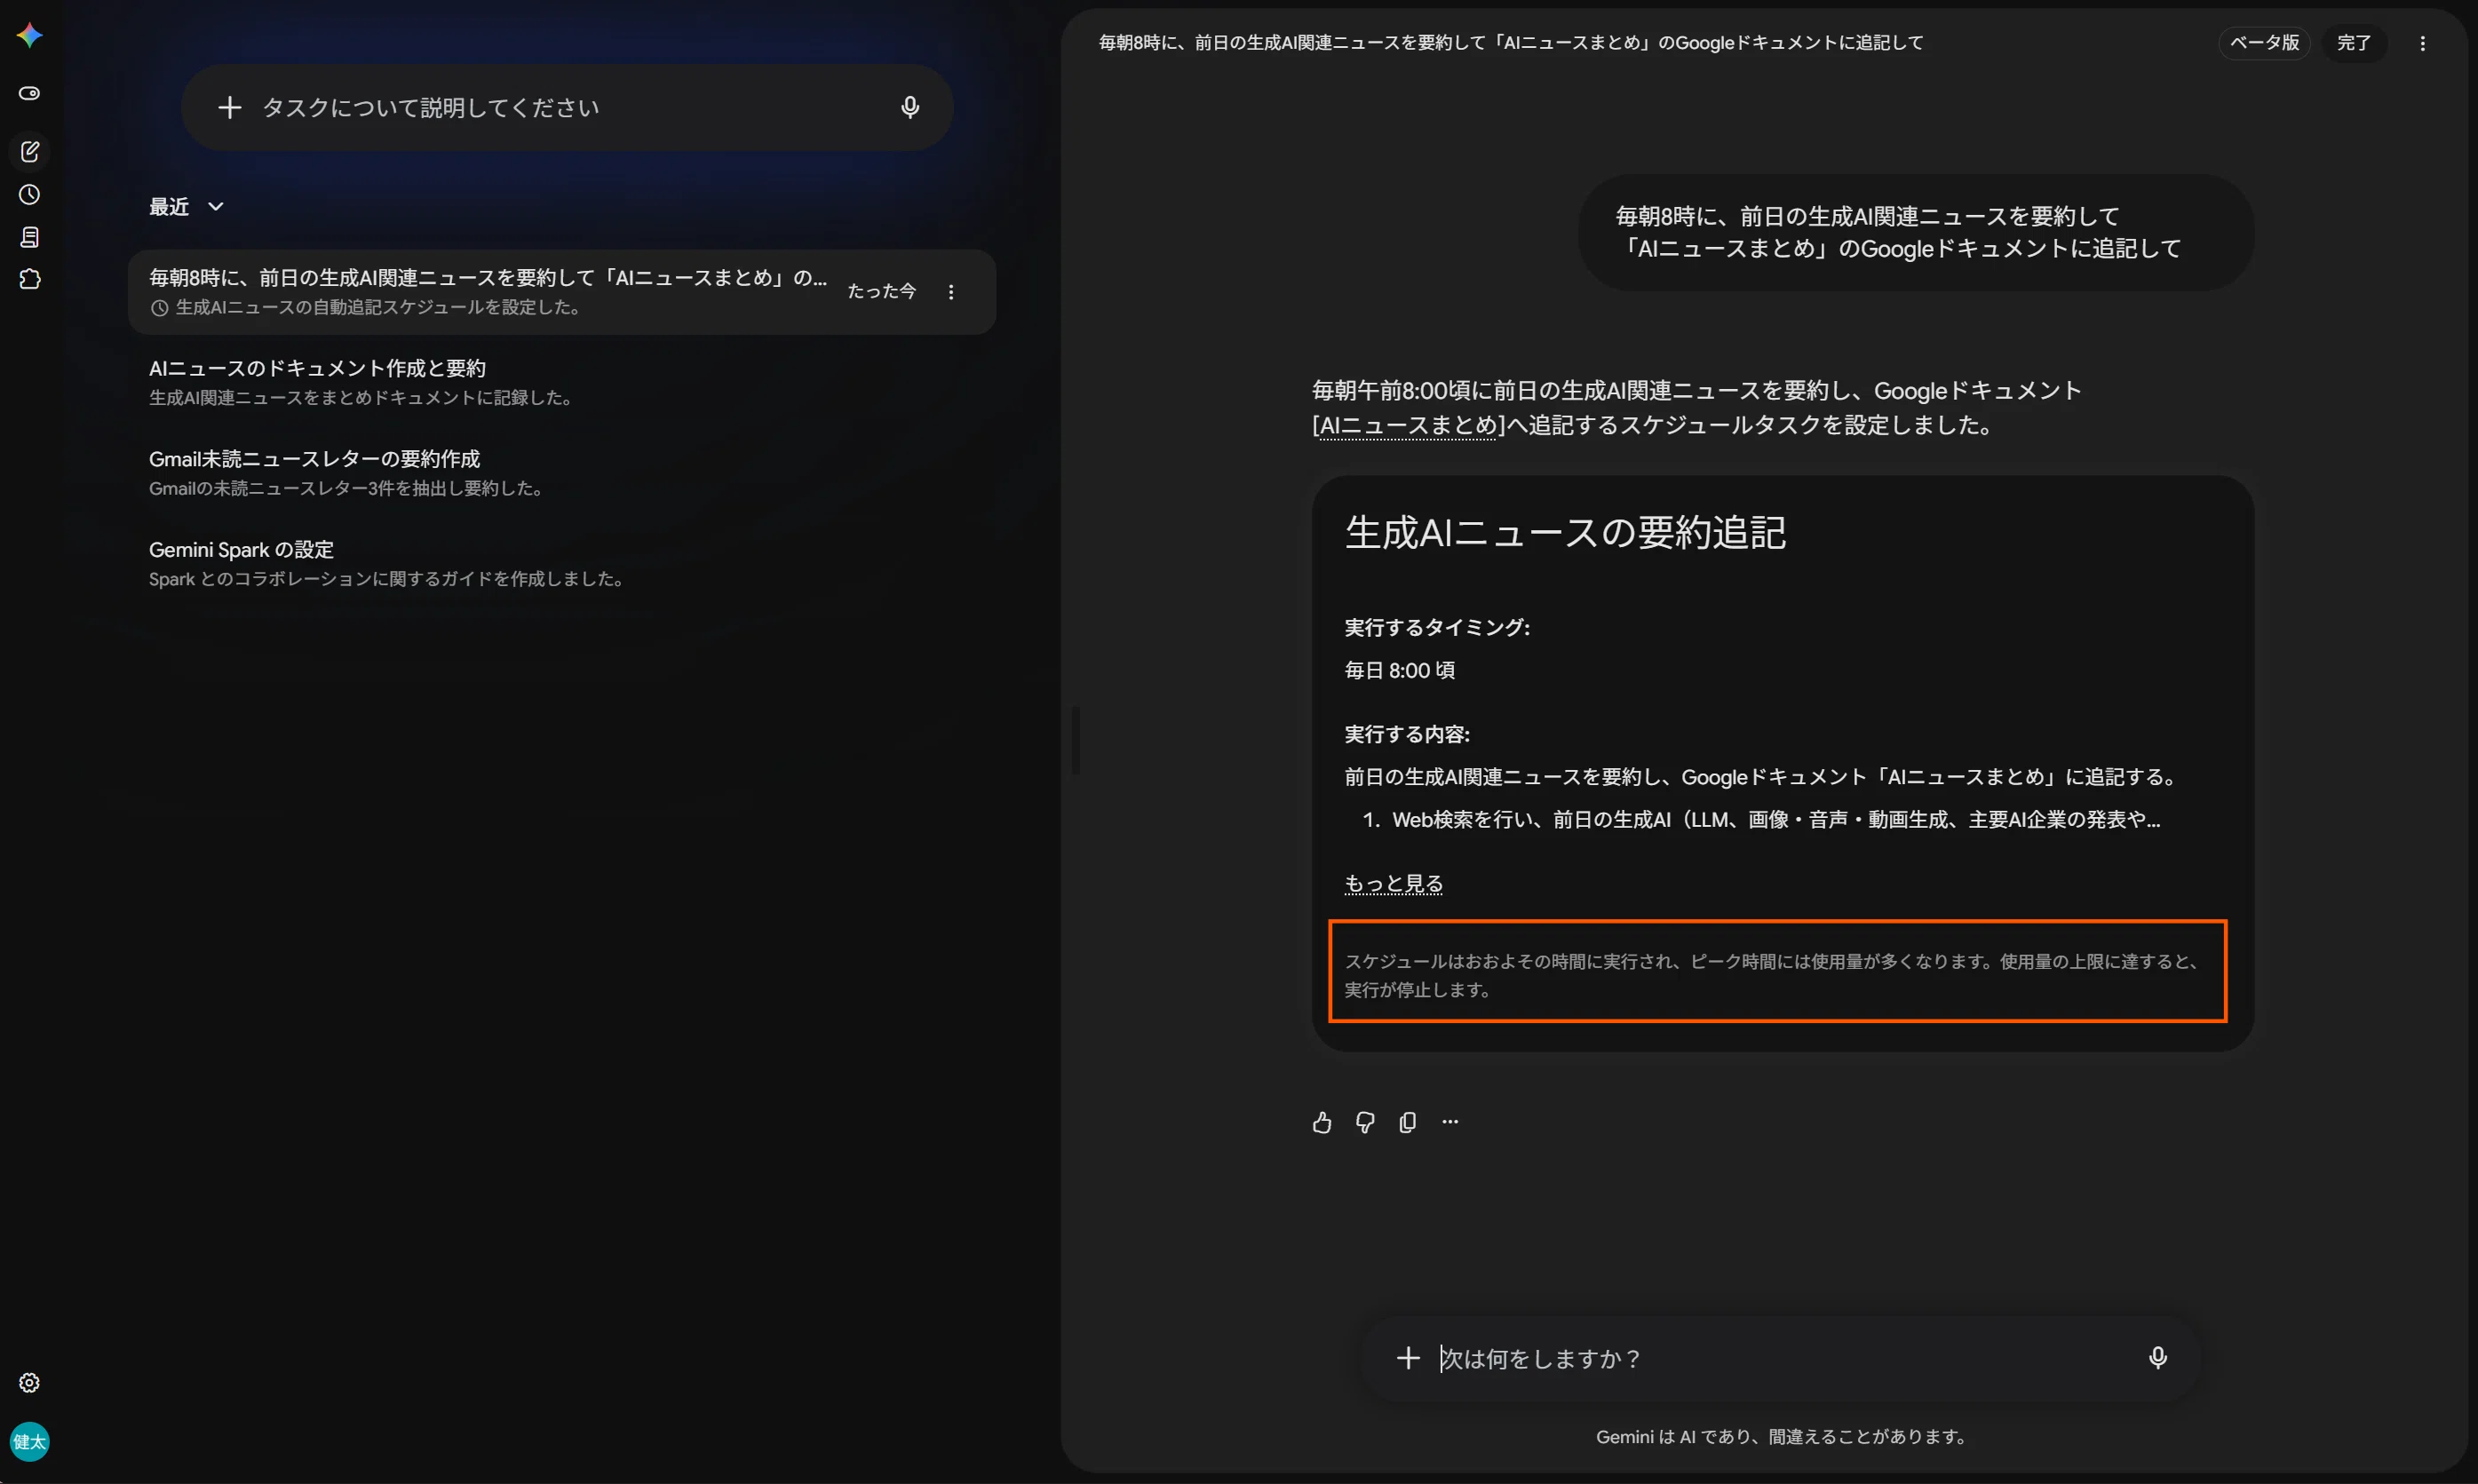
Task: Click the user prompt message bubble
Action: click(x=1915, y=232)
